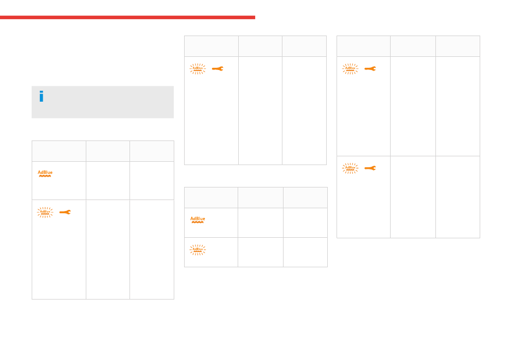This screenshot has width=519, height=346.
Task: Click the grey information note box
Action: pos(103,102)
